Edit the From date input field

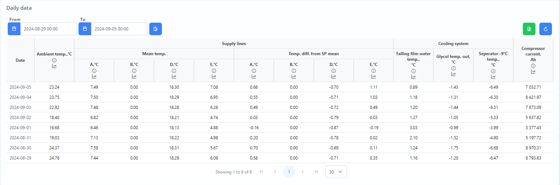click(x=48, y=29)
